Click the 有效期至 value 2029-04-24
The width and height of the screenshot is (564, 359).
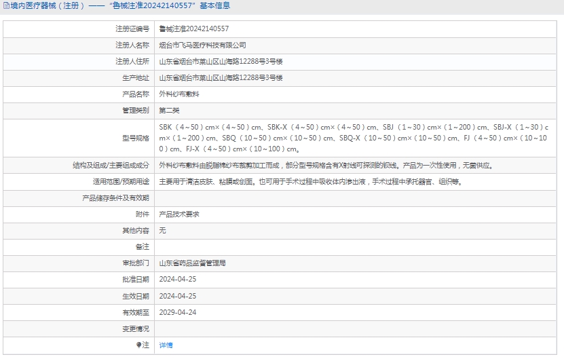pyautogui.click(x=178, y=313)
